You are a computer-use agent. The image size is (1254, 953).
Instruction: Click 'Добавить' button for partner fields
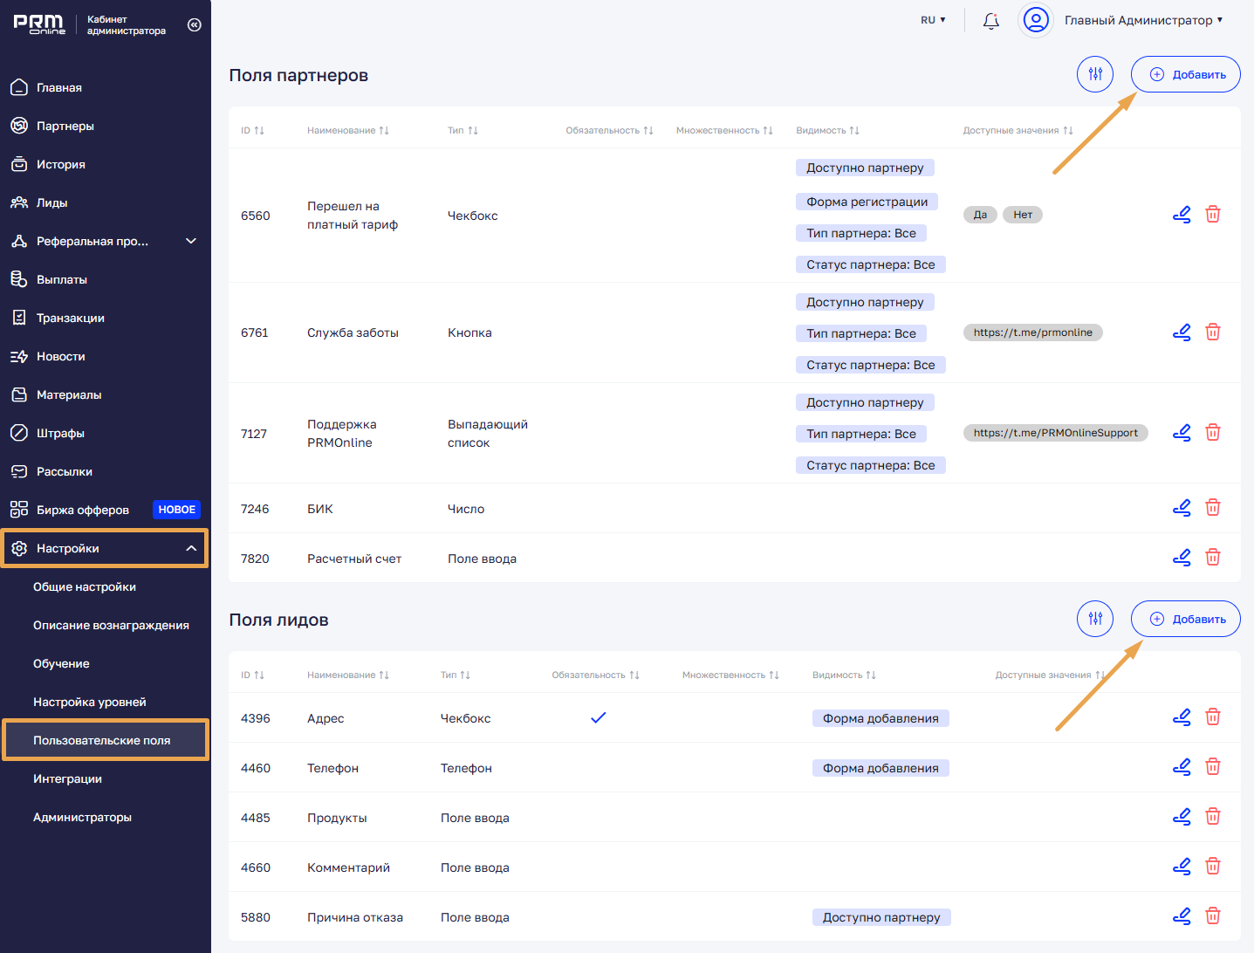coord(1185,74)
